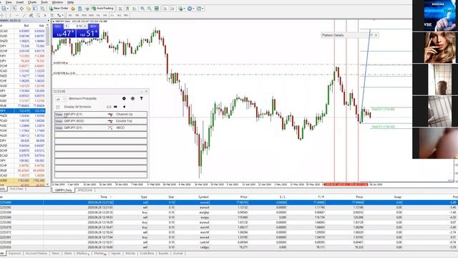View the GBPJPY Channel Up pattern
458x258 pixels.
(59, 115)
